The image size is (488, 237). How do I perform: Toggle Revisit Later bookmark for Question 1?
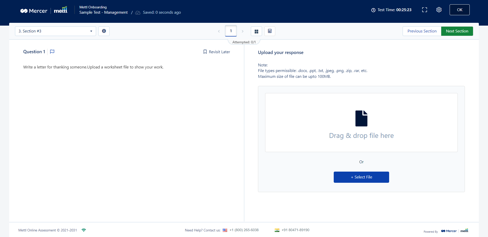[x=205, y=52]
